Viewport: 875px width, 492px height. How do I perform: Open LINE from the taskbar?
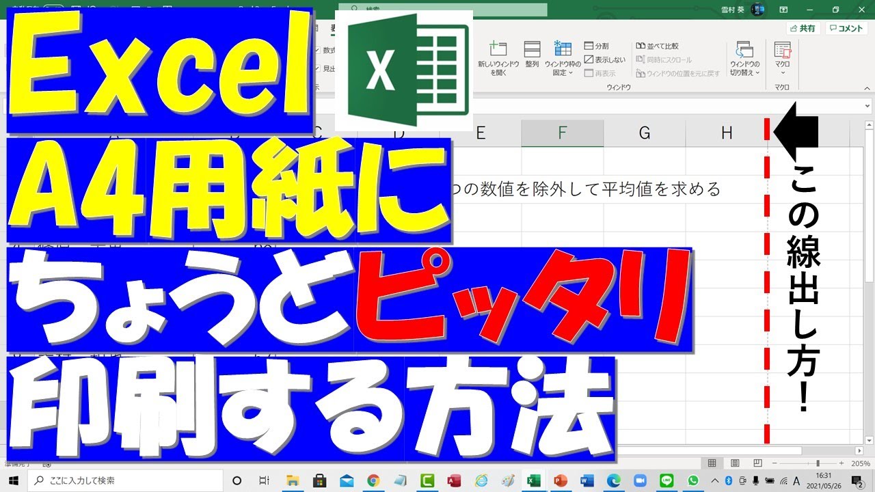click(x=667, y=480)
